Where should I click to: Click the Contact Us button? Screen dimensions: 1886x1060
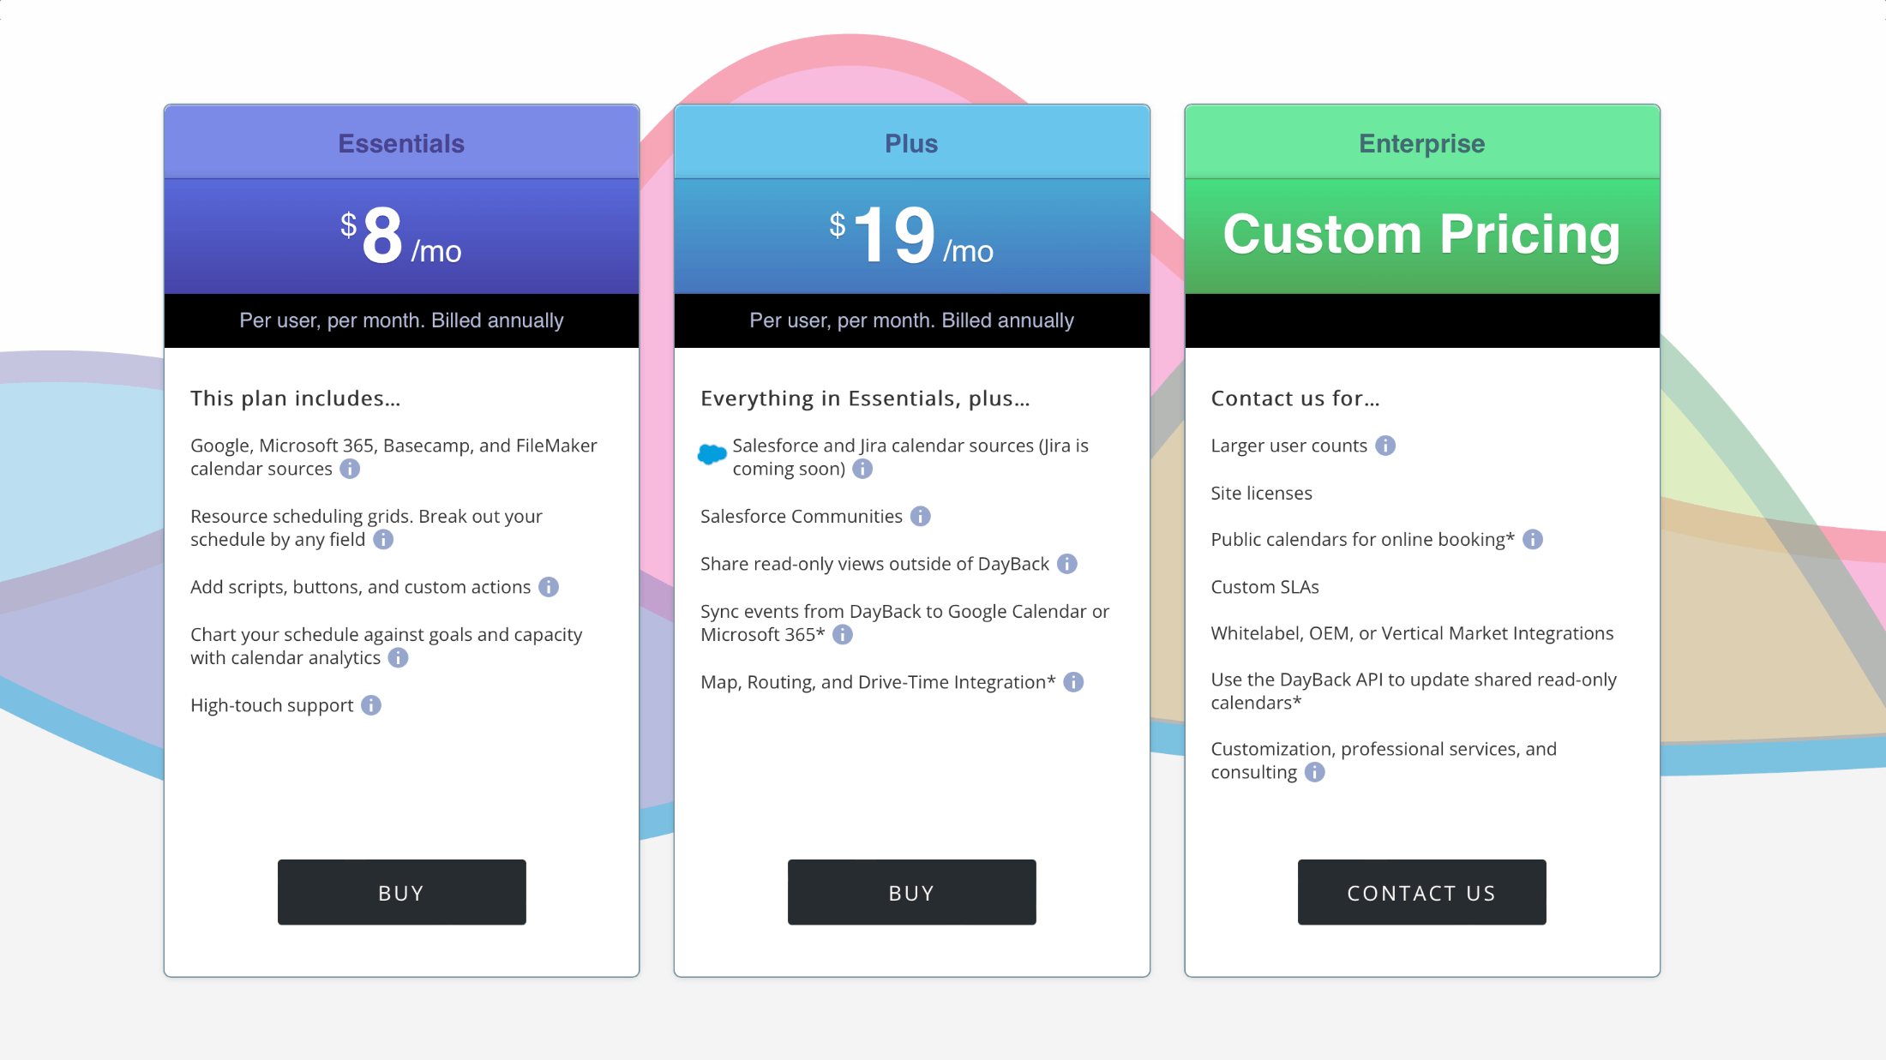click(x=1421, y=892)
